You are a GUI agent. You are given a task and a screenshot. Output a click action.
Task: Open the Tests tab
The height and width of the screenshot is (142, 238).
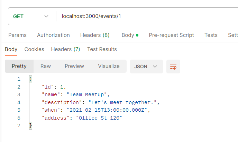click(x=211, y=35)
